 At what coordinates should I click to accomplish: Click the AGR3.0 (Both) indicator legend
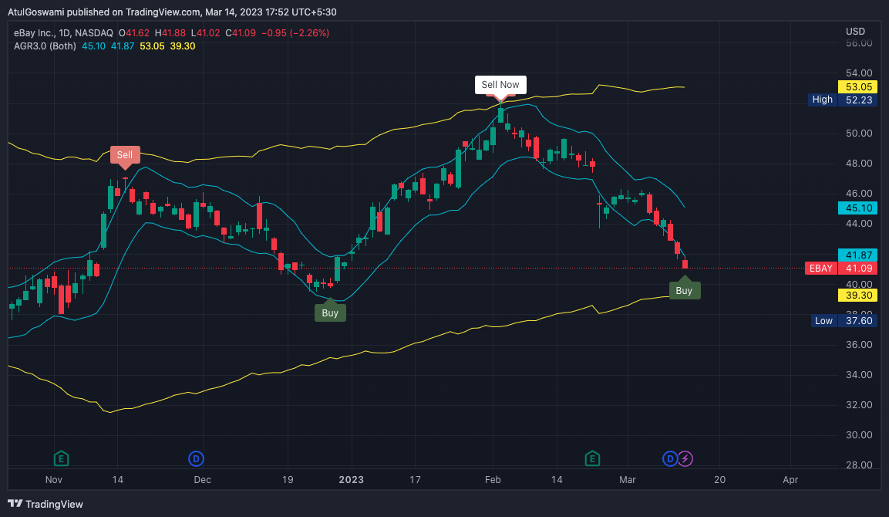[x=45, y=46]
